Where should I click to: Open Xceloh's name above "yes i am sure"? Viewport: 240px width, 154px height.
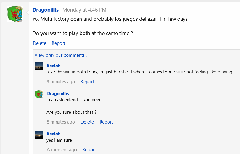tap(53, 134)
